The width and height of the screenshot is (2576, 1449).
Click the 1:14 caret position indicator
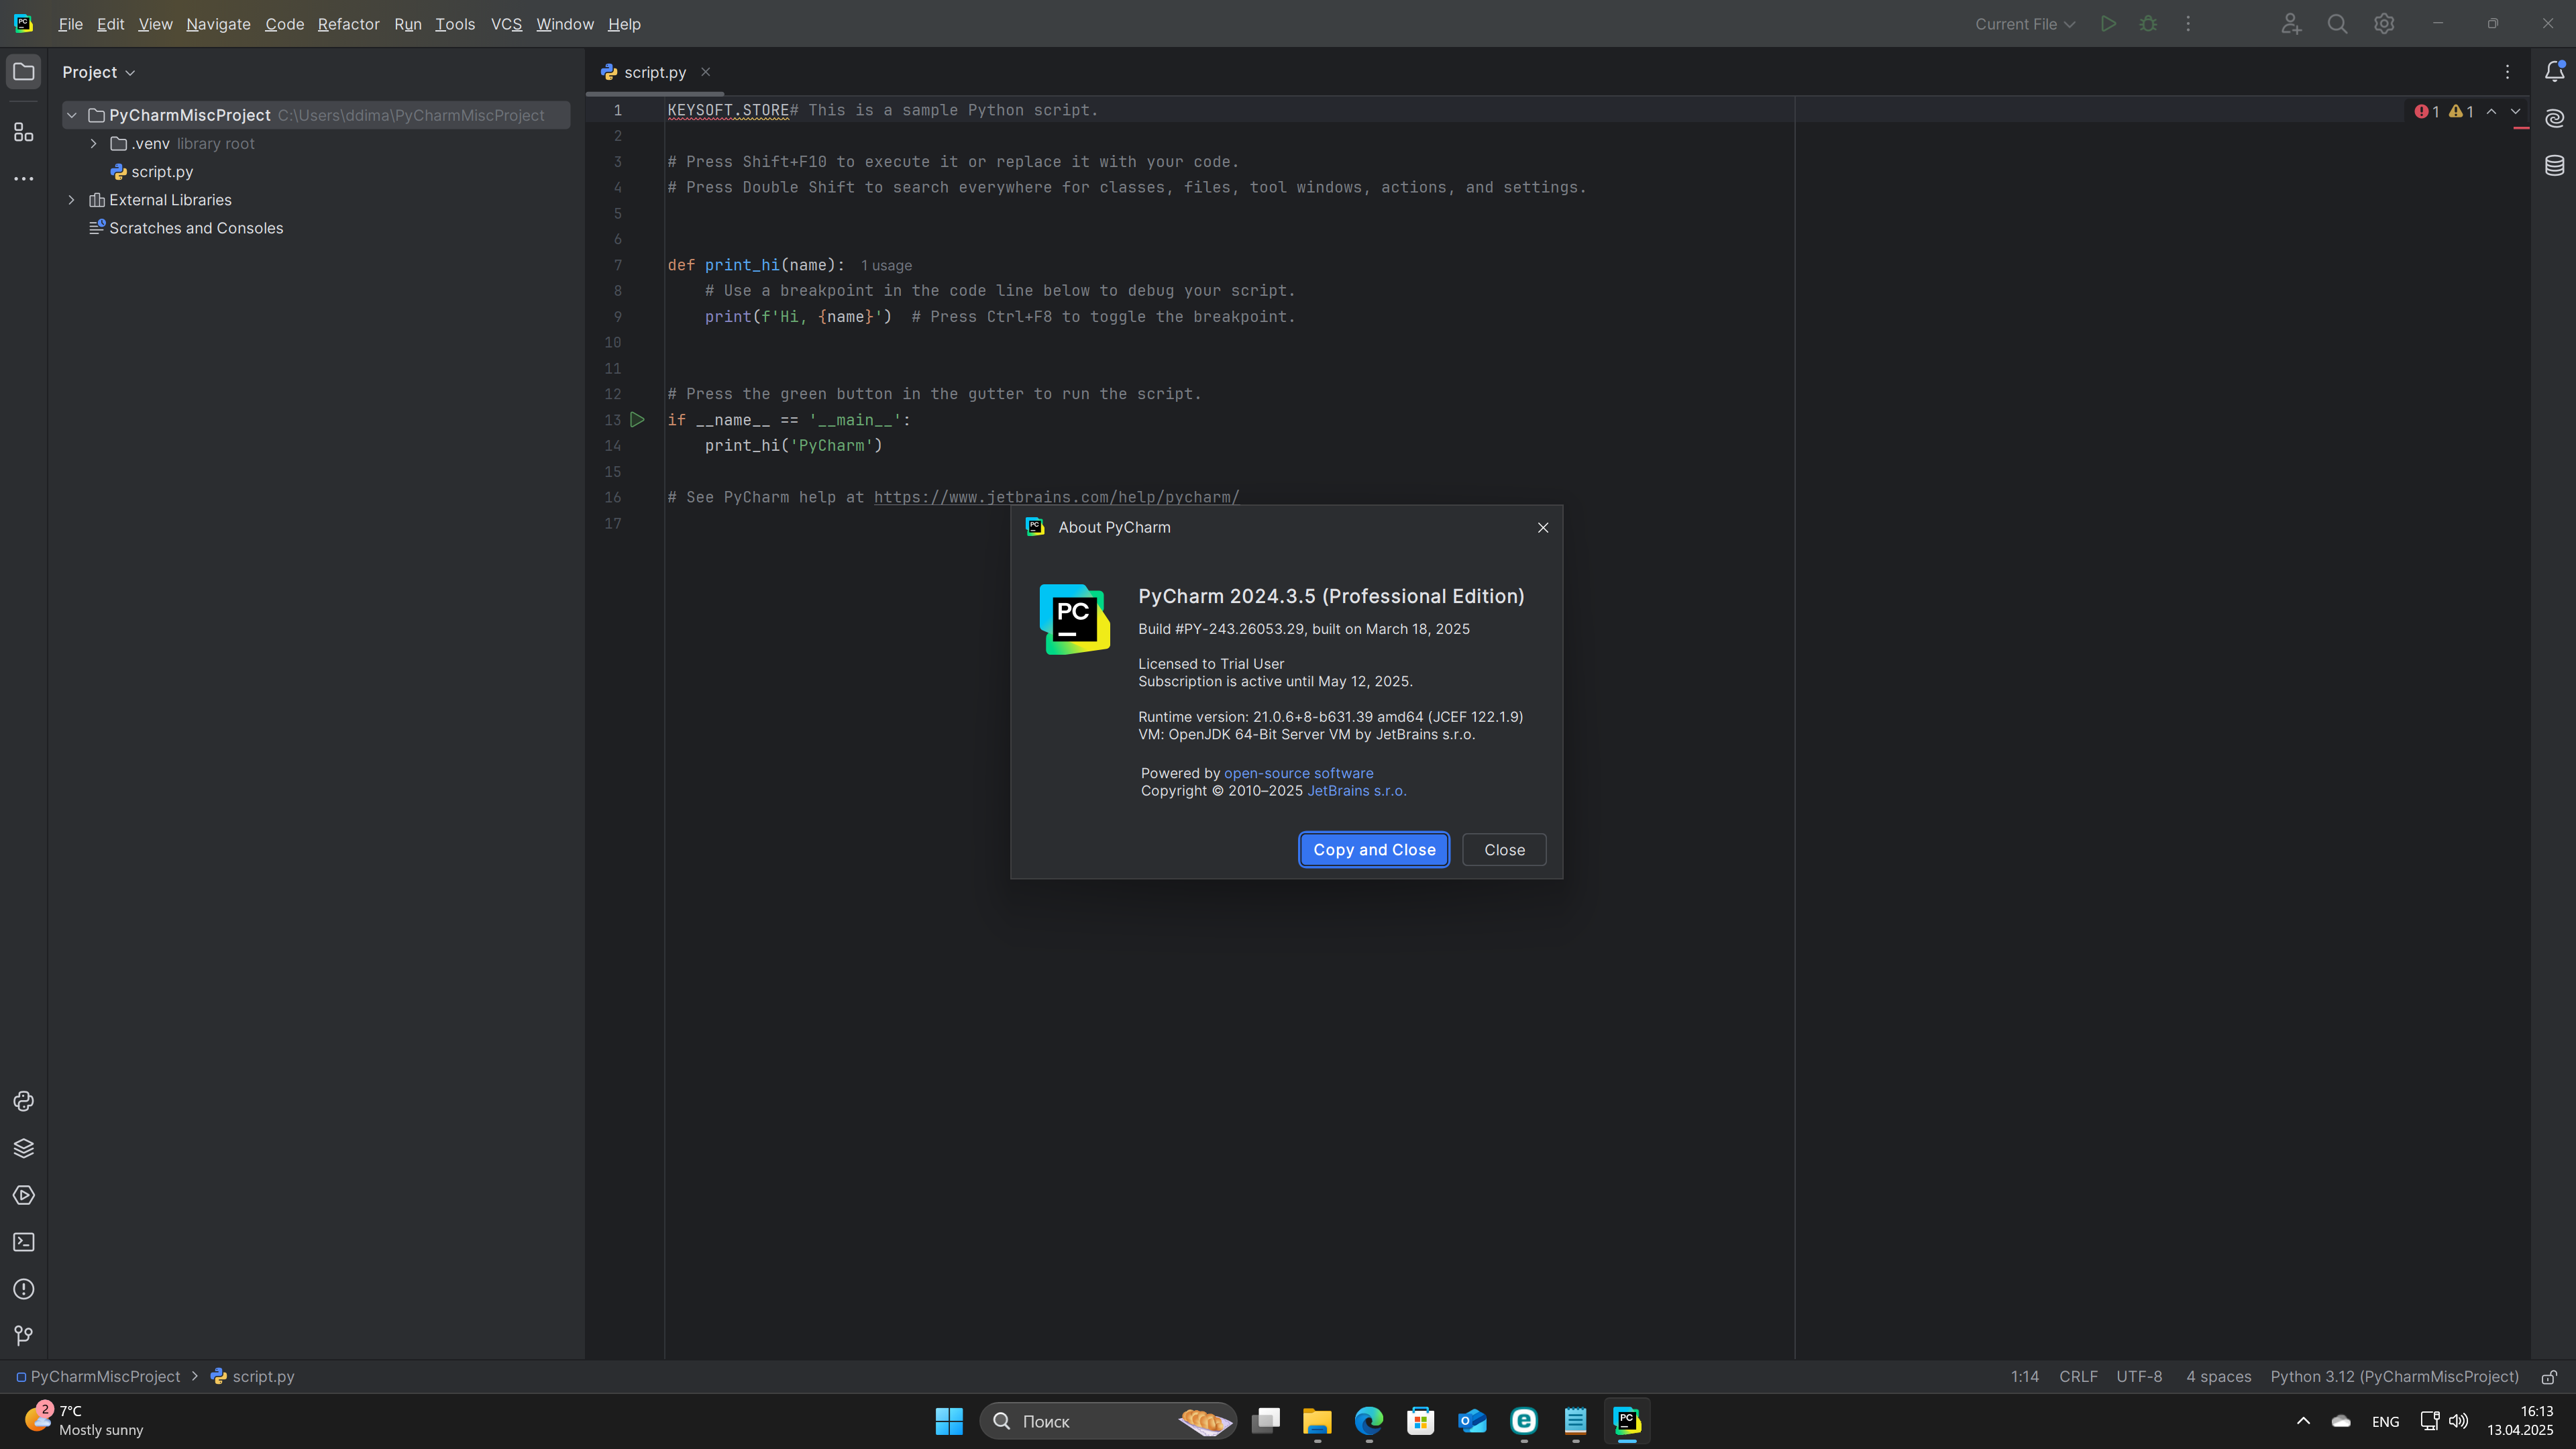2024,1377
